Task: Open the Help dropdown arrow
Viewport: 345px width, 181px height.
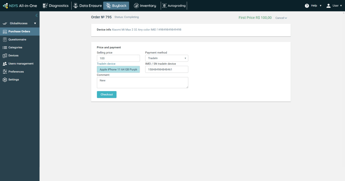Action: coord(321,6)
